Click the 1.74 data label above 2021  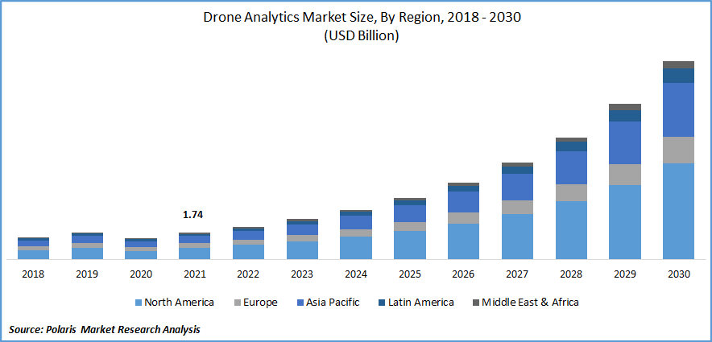[x=194, y=216]
